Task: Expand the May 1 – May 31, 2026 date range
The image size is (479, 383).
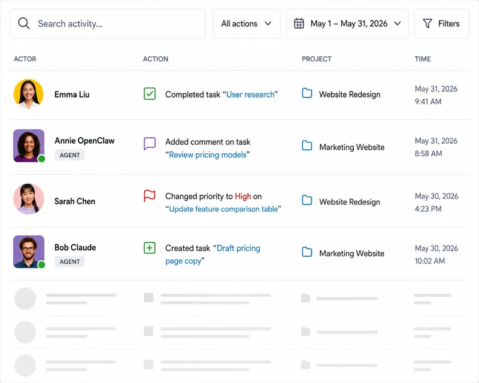Action: pos(347,23)
